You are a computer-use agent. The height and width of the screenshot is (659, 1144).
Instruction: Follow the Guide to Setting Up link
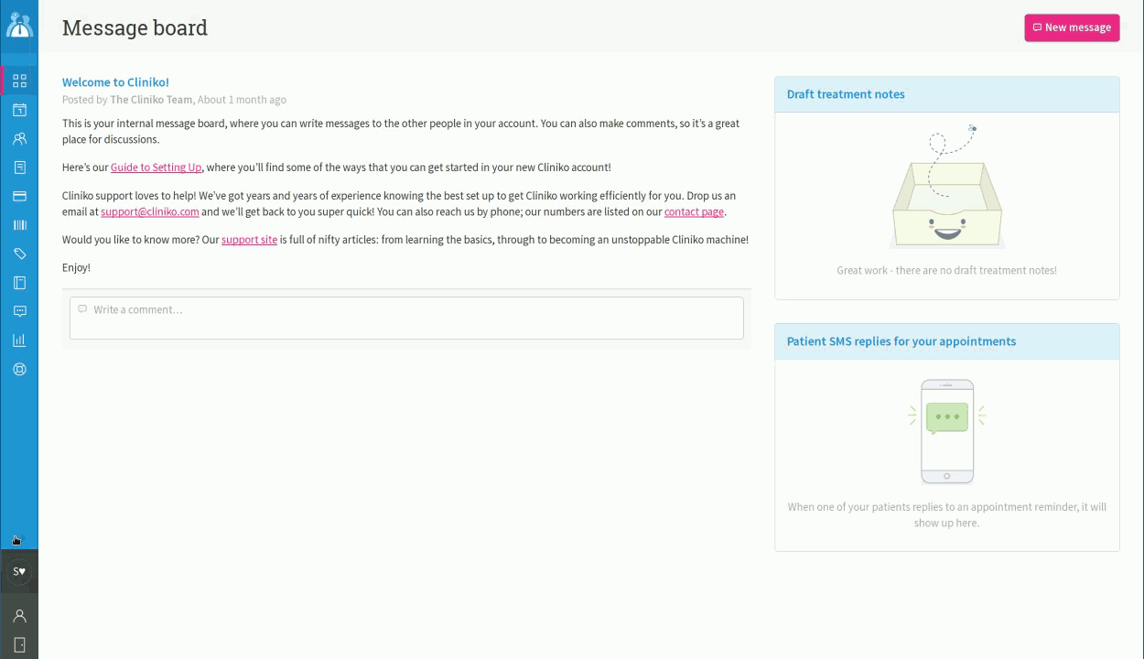click(156, 167)
